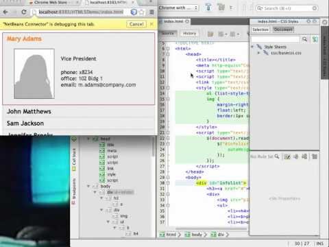Screen dimensions: 329x247
Task: Reload the page in Chrome
Action: (x=24, y=12)
